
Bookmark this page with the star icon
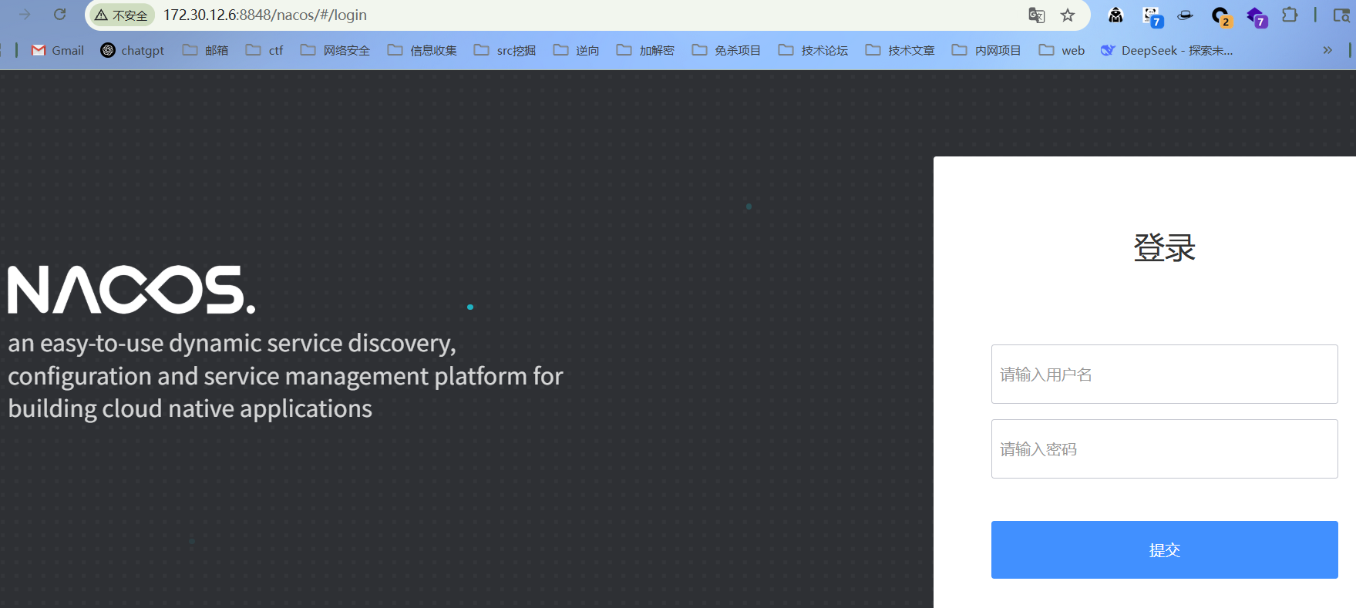point(1068,15)
